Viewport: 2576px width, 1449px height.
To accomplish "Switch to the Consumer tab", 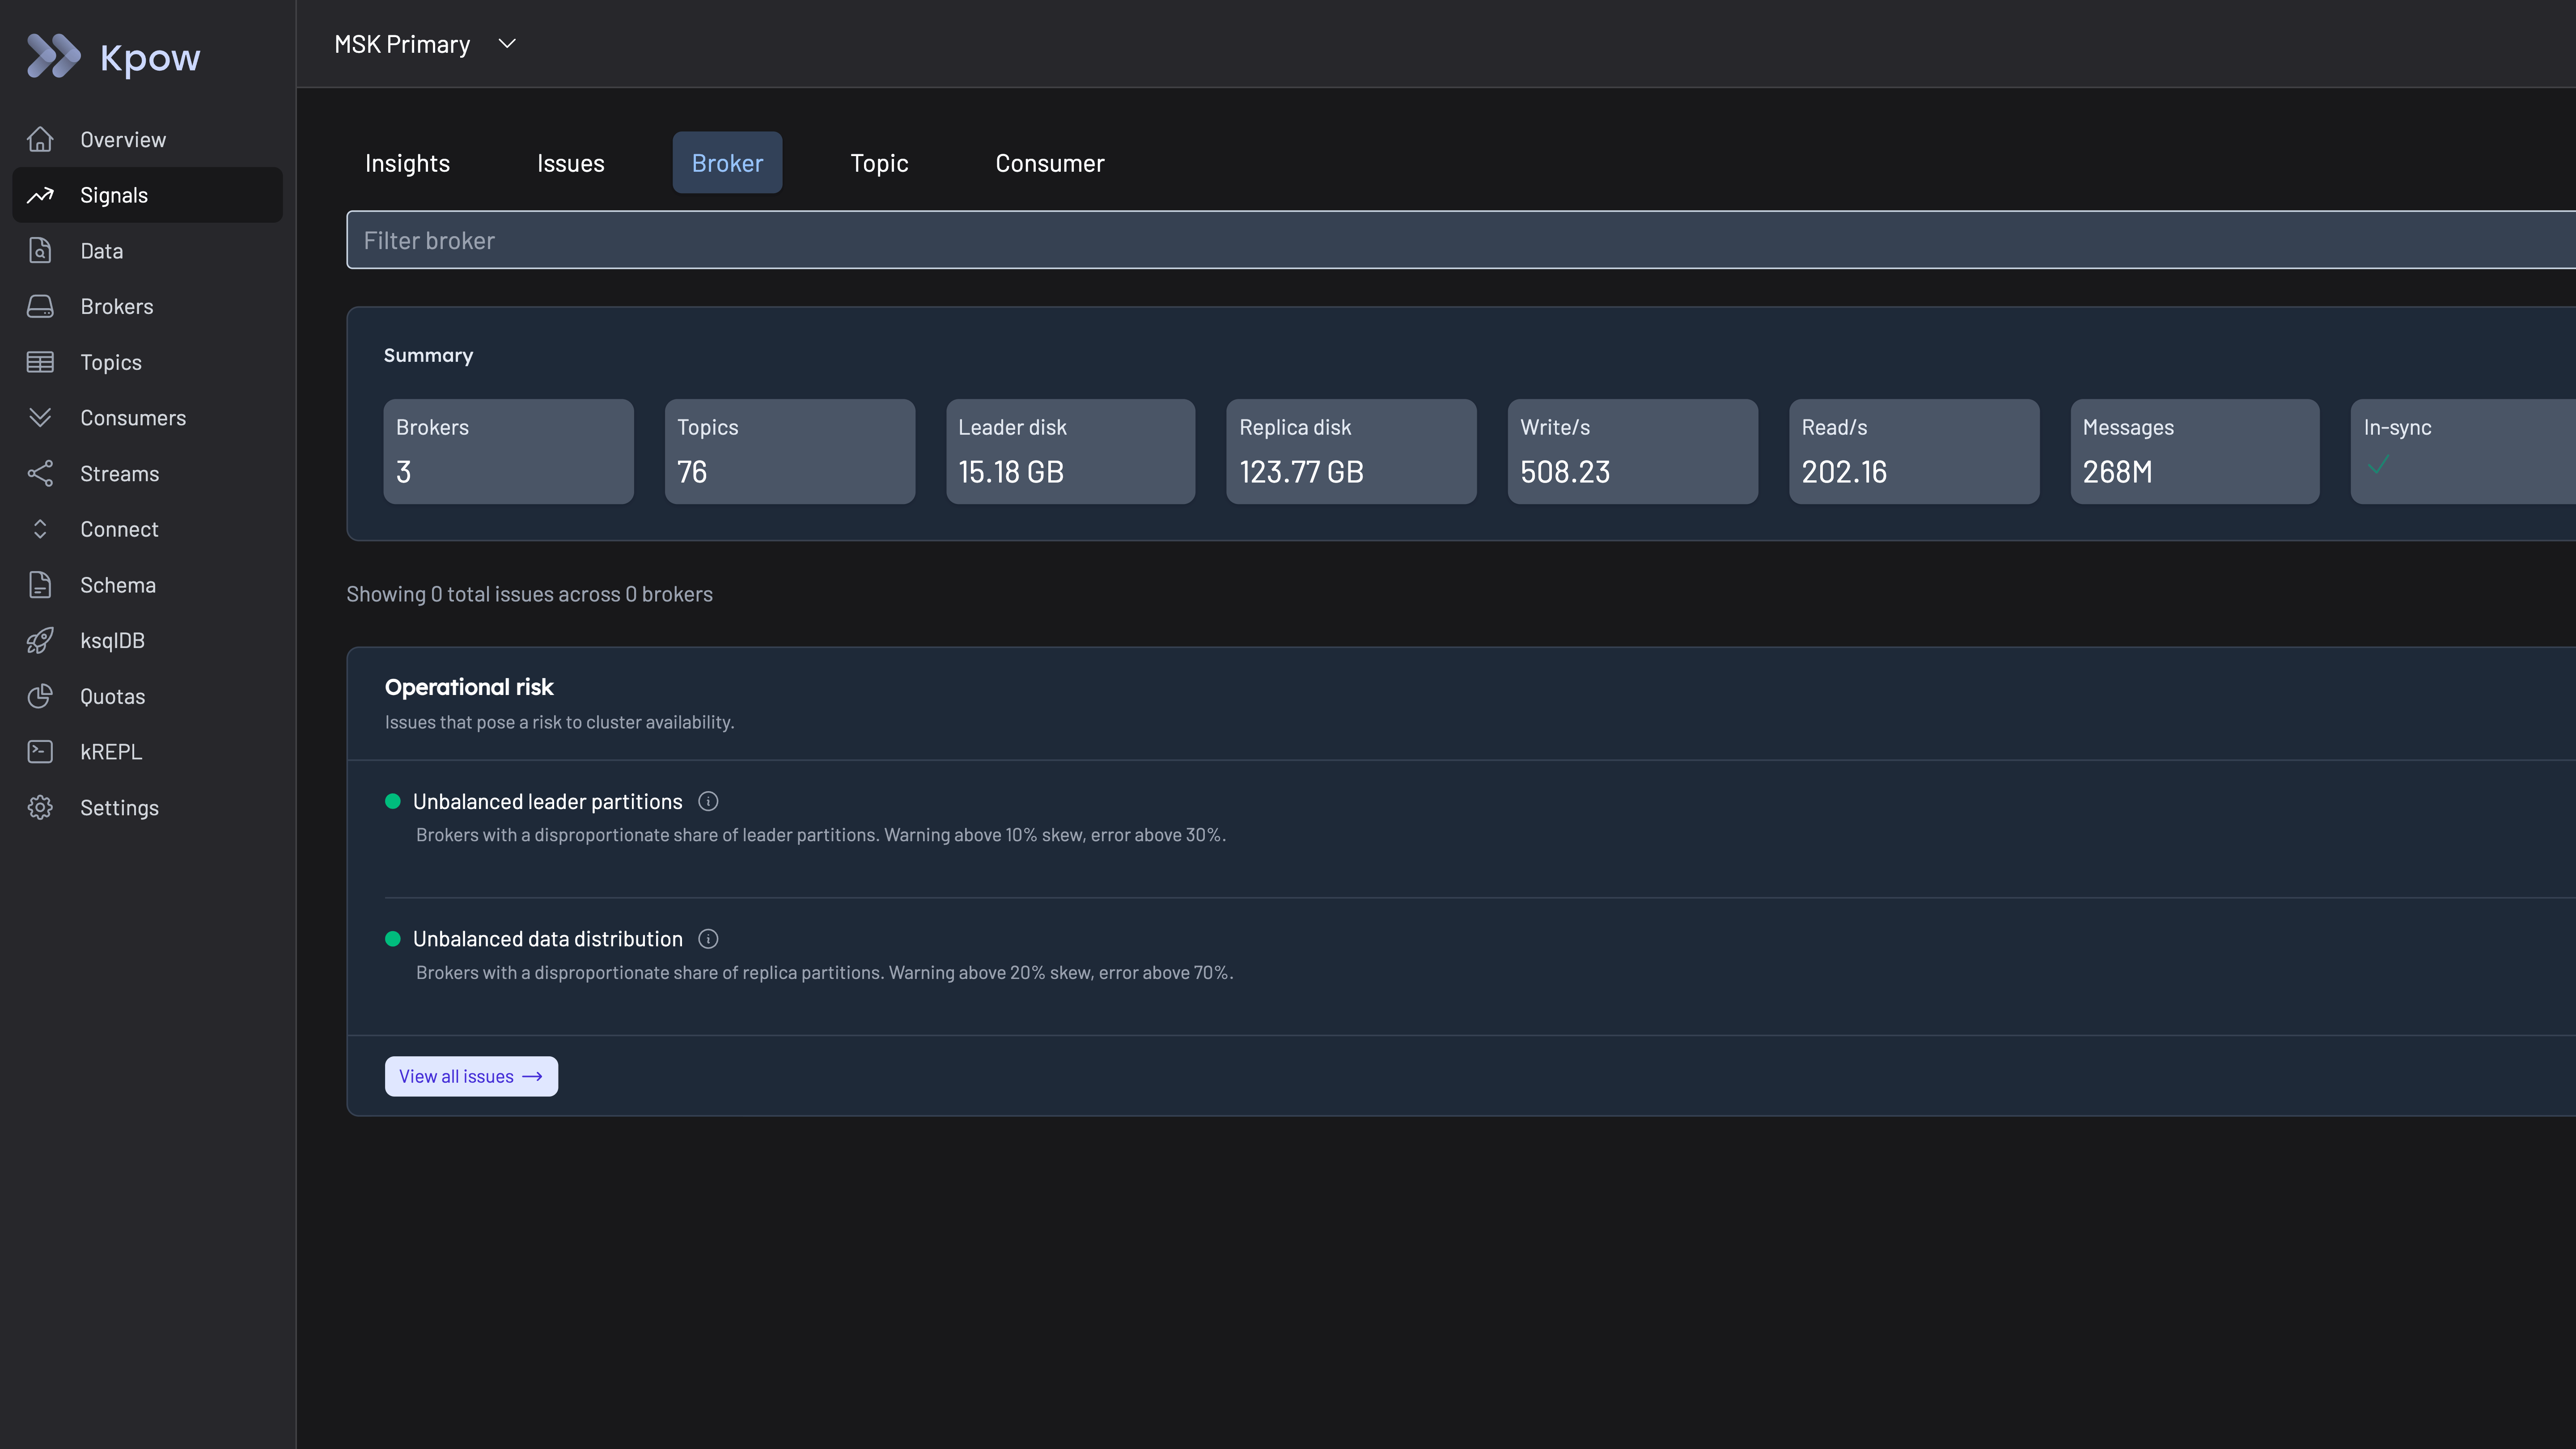I will pos(1049,163).
